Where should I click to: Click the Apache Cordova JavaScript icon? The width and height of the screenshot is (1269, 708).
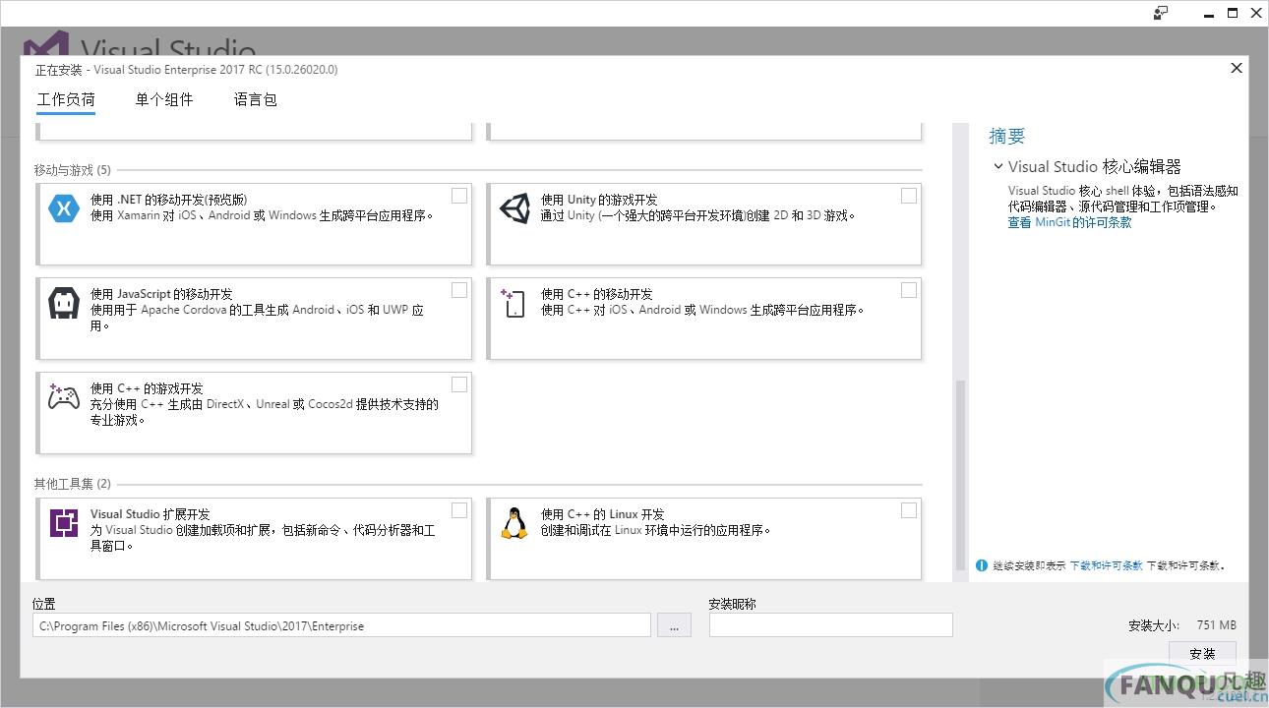(64, 303)
